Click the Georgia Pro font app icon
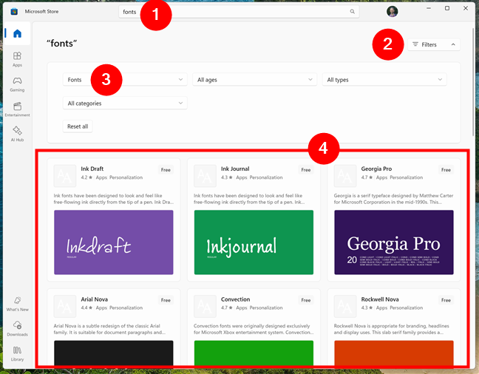 click(345, 176)
